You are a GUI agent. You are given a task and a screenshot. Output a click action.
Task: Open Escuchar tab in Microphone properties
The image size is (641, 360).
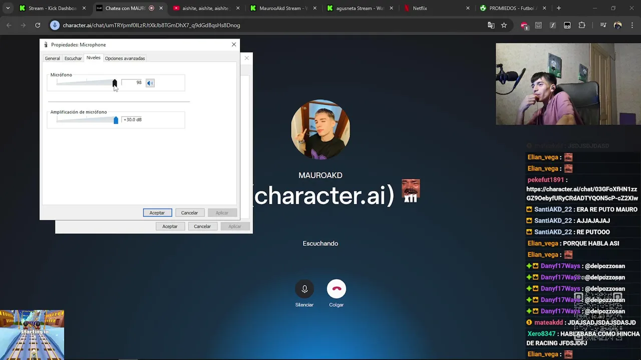click(73, 58)
